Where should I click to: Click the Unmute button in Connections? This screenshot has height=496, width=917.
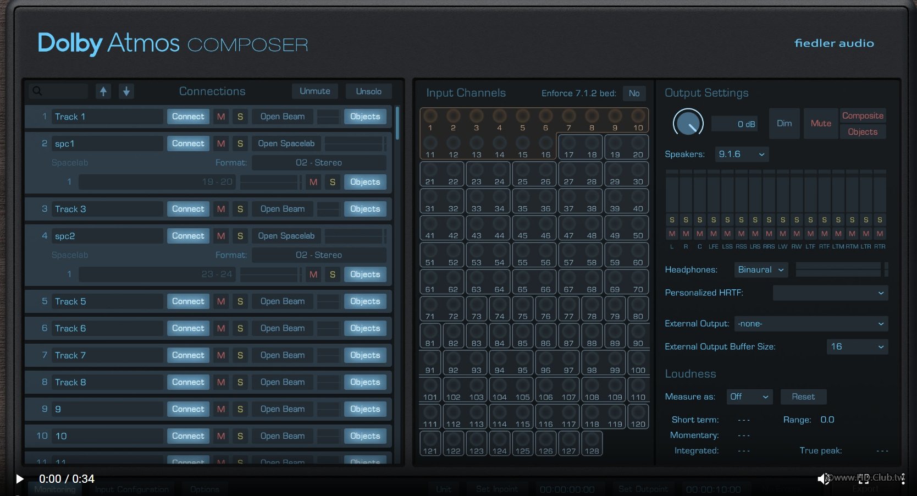[x=315, y=91]
